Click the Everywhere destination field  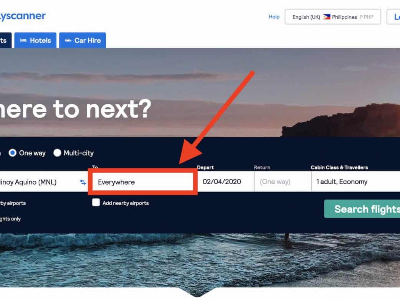[x=143, y=182]
